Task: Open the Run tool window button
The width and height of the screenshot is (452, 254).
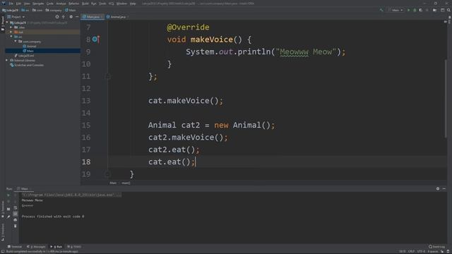Action: click(x=56, y=247)
